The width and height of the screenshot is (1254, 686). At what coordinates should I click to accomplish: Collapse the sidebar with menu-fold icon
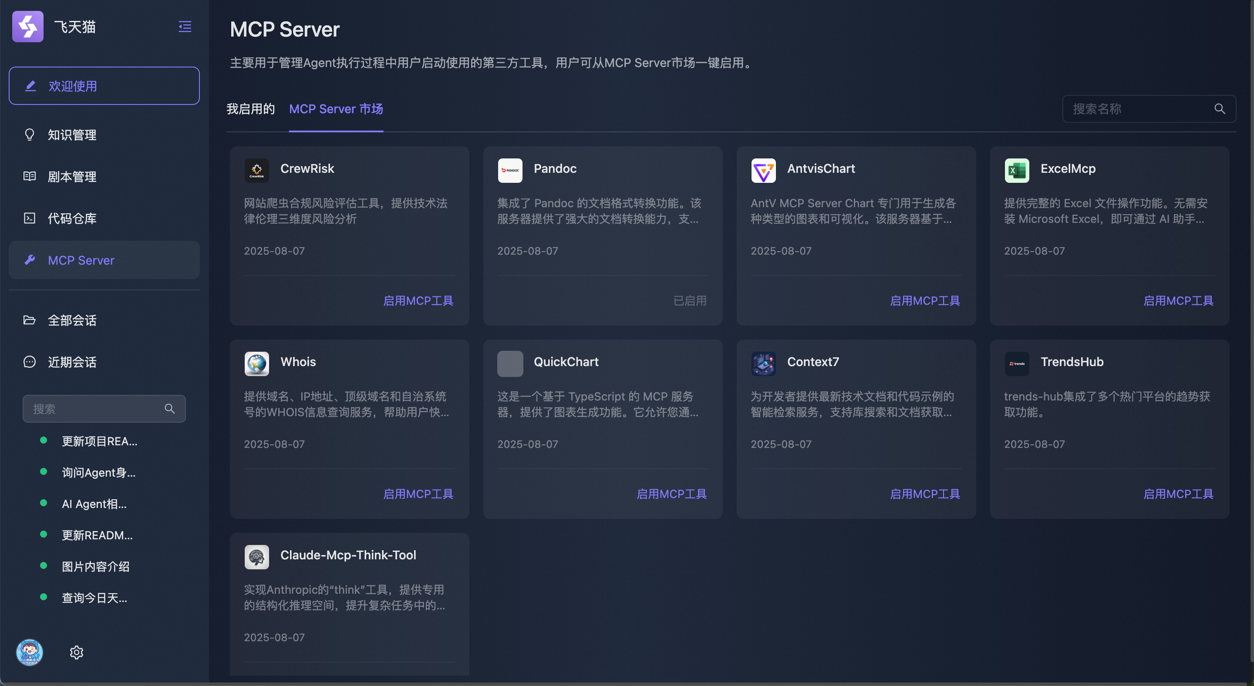185,26
